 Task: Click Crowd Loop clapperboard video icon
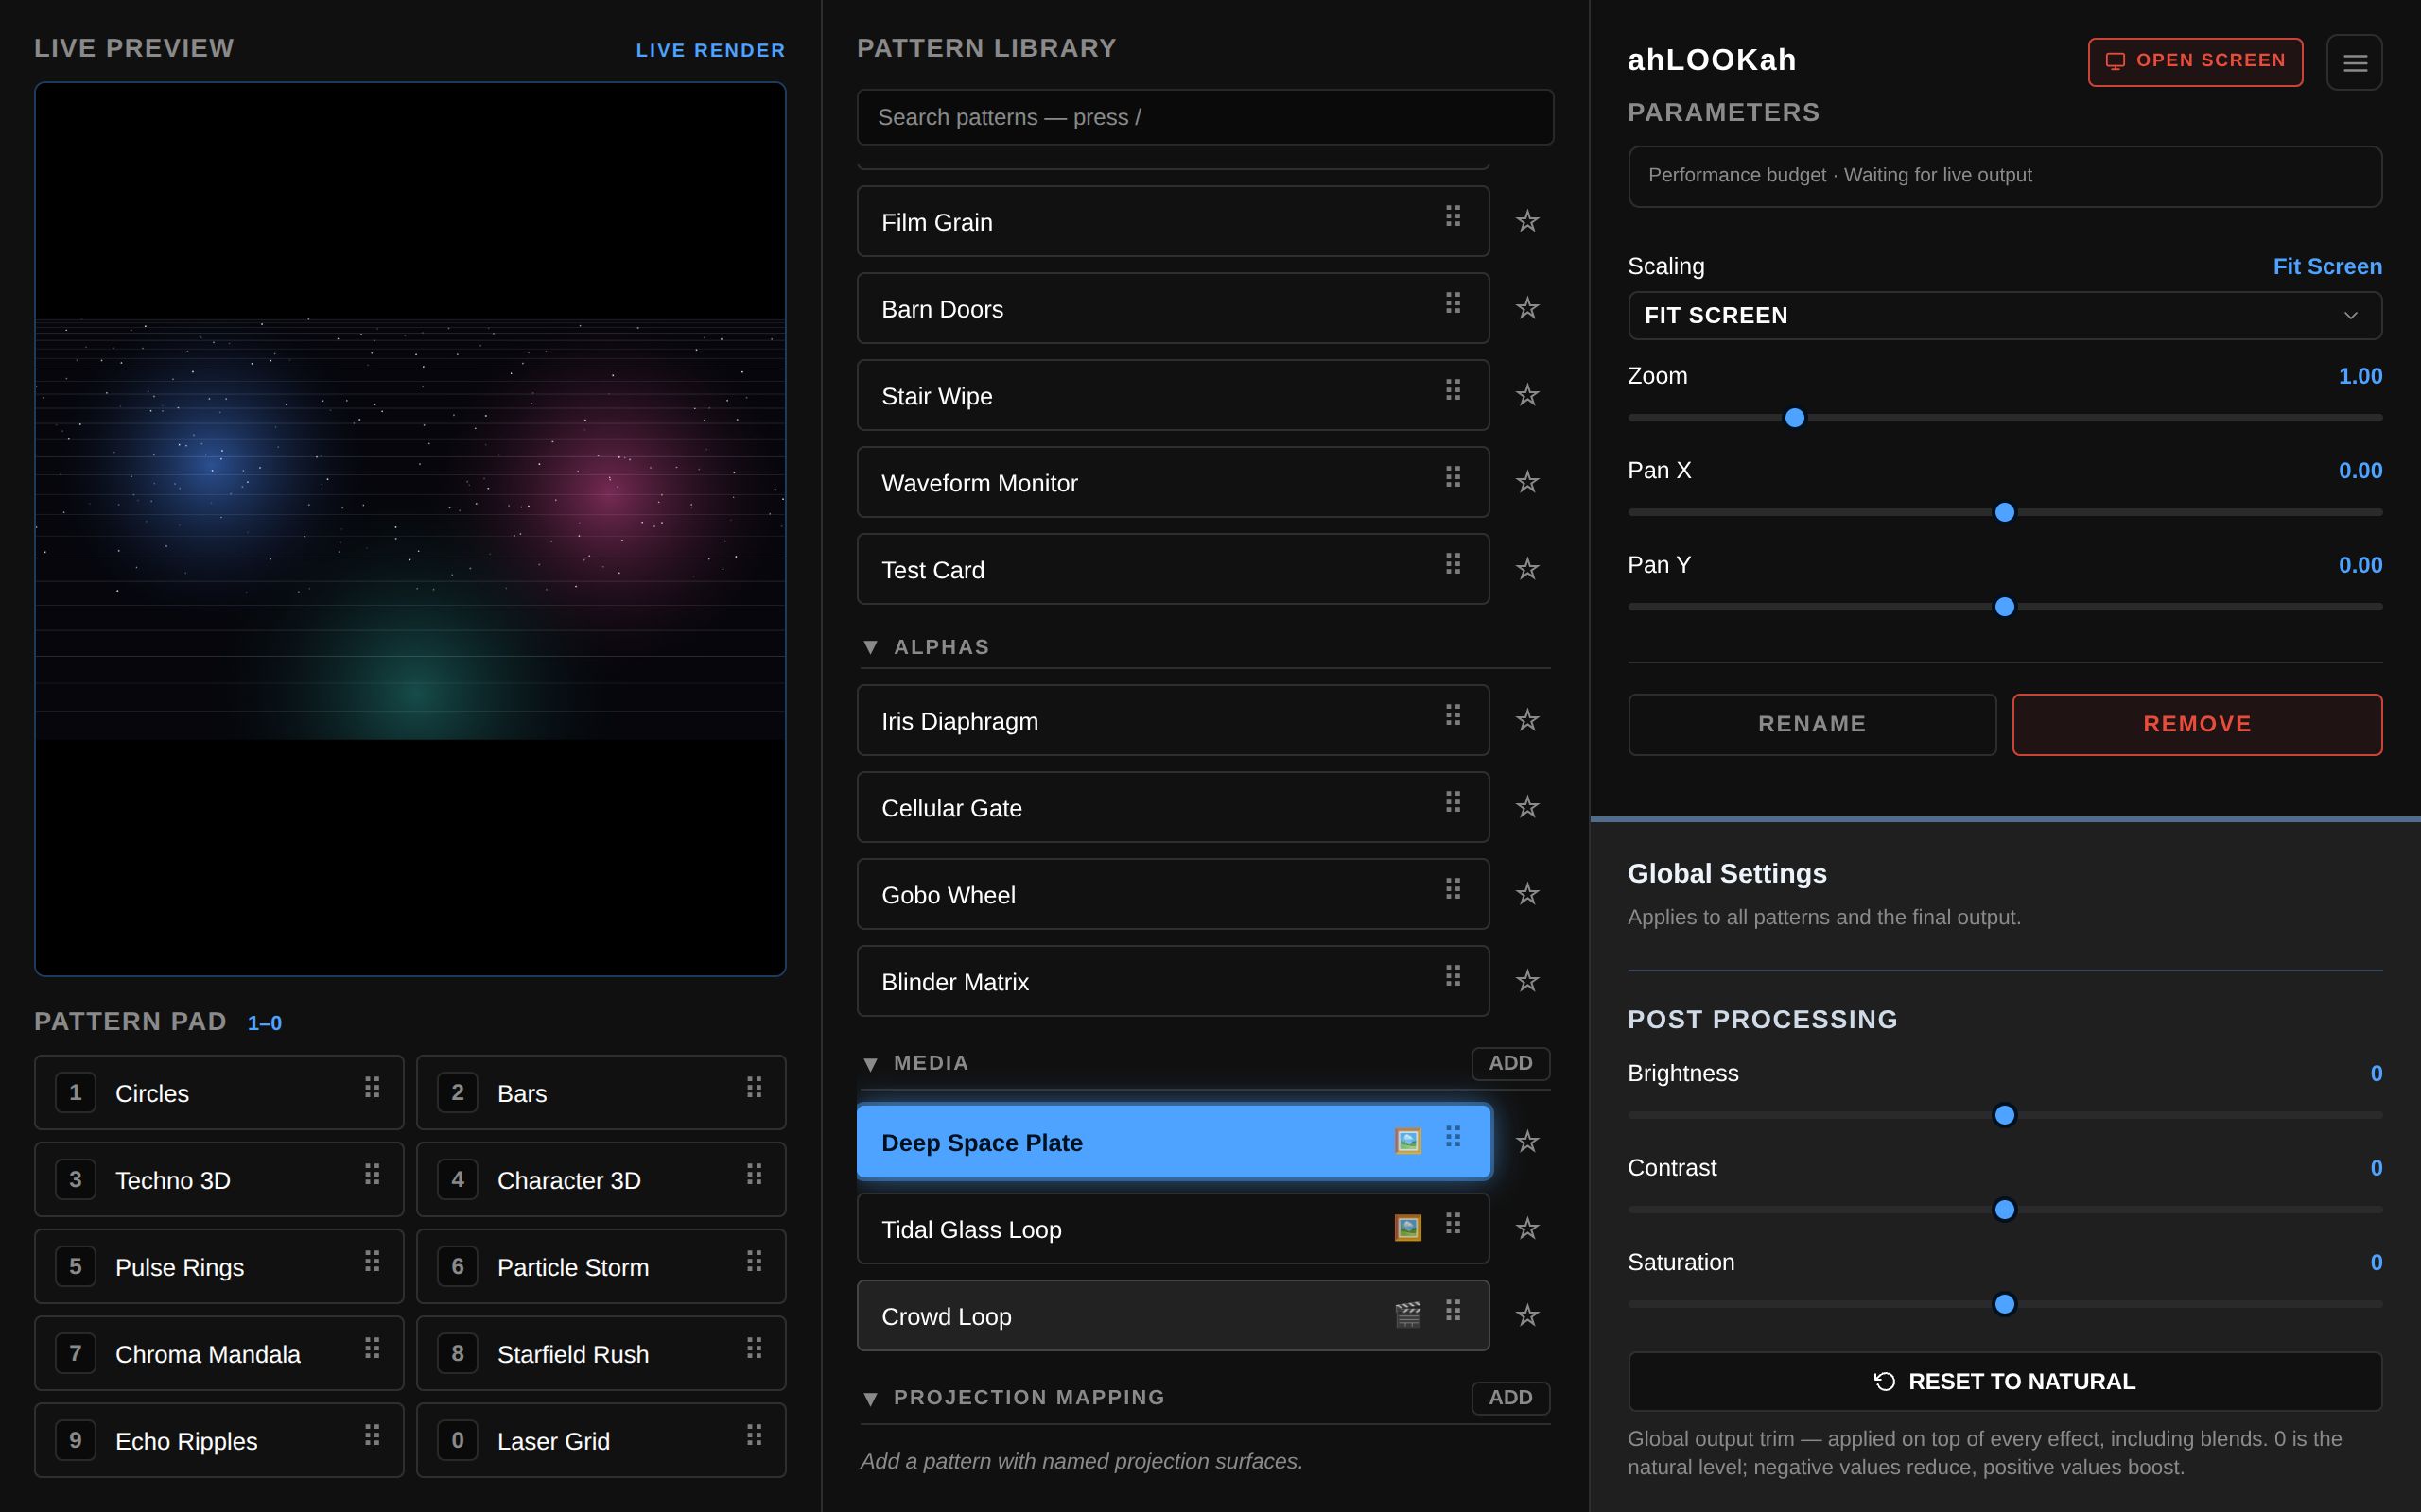1407,1315
